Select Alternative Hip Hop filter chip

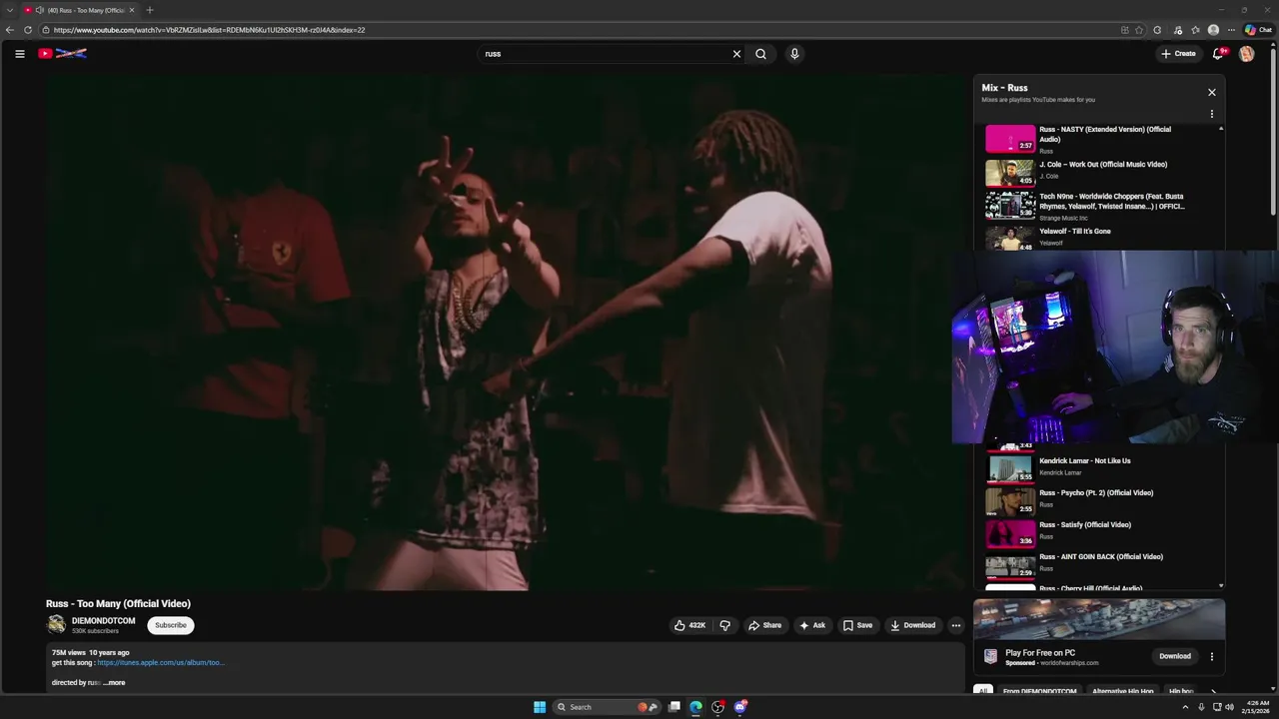1123,691
